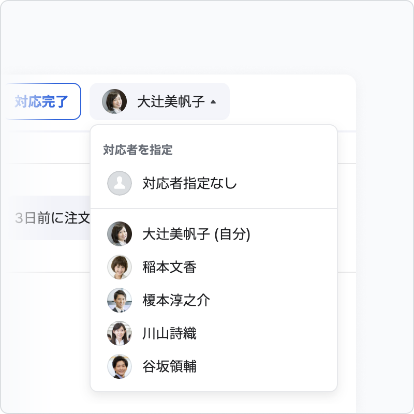
Task: Assign to 大辻美帆子 (自分) menu entry
Action: 214,234
